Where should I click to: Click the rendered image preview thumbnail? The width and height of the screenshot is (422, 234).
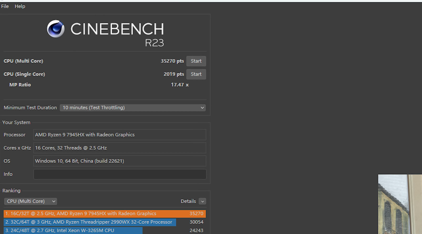400,204
